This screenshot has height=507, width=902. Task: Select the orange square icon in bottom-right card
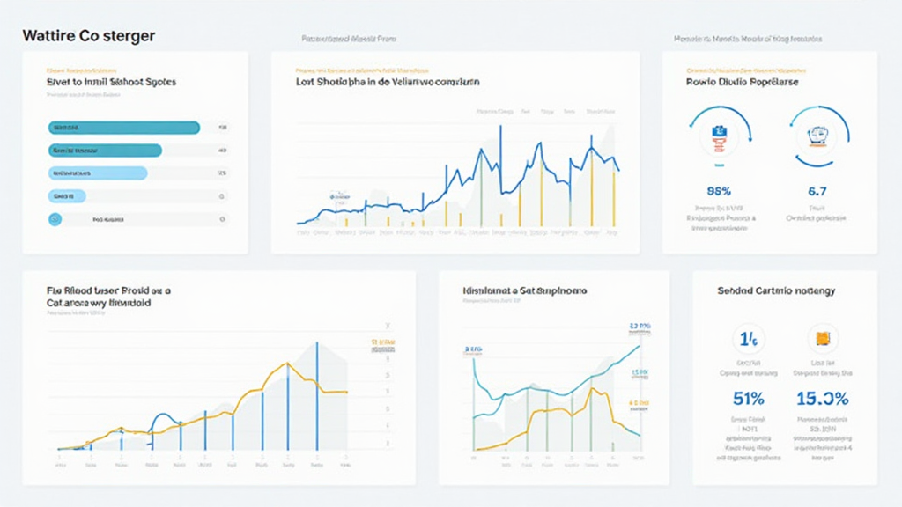click(x=824, y=338)
